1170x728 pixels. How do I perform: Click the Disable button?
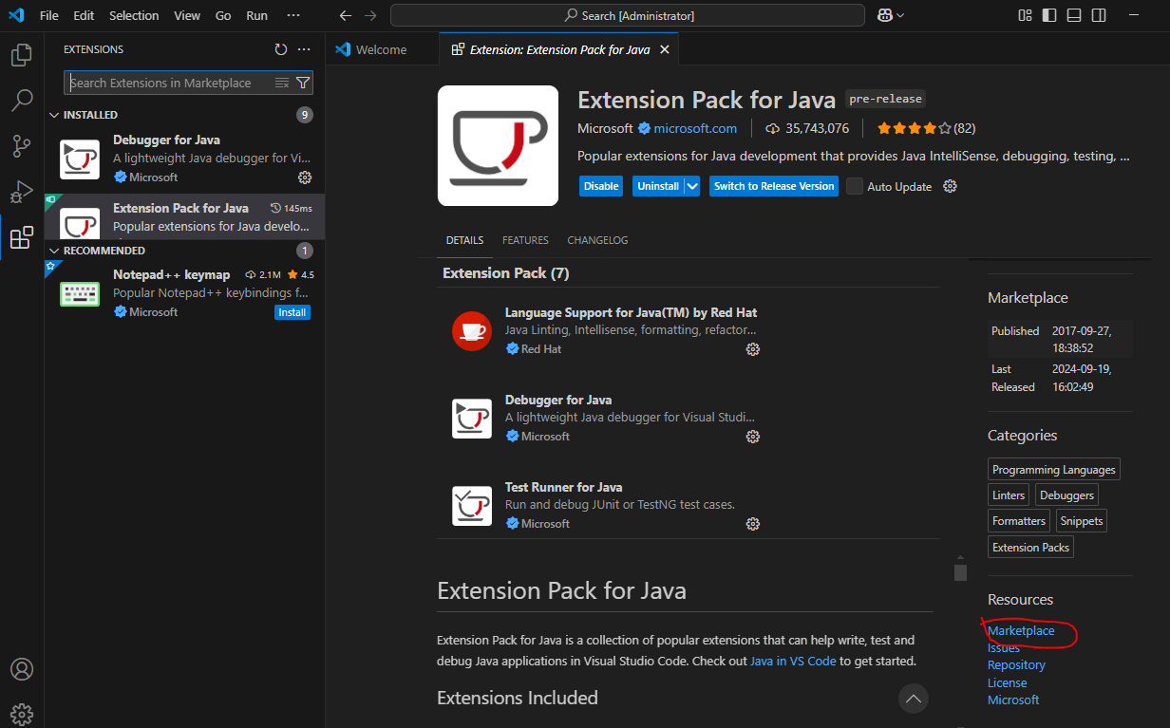(601, 186)
